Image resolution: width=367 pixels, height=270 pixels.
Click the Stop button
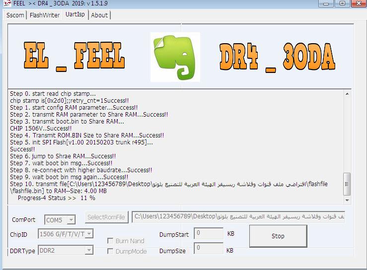278,236
